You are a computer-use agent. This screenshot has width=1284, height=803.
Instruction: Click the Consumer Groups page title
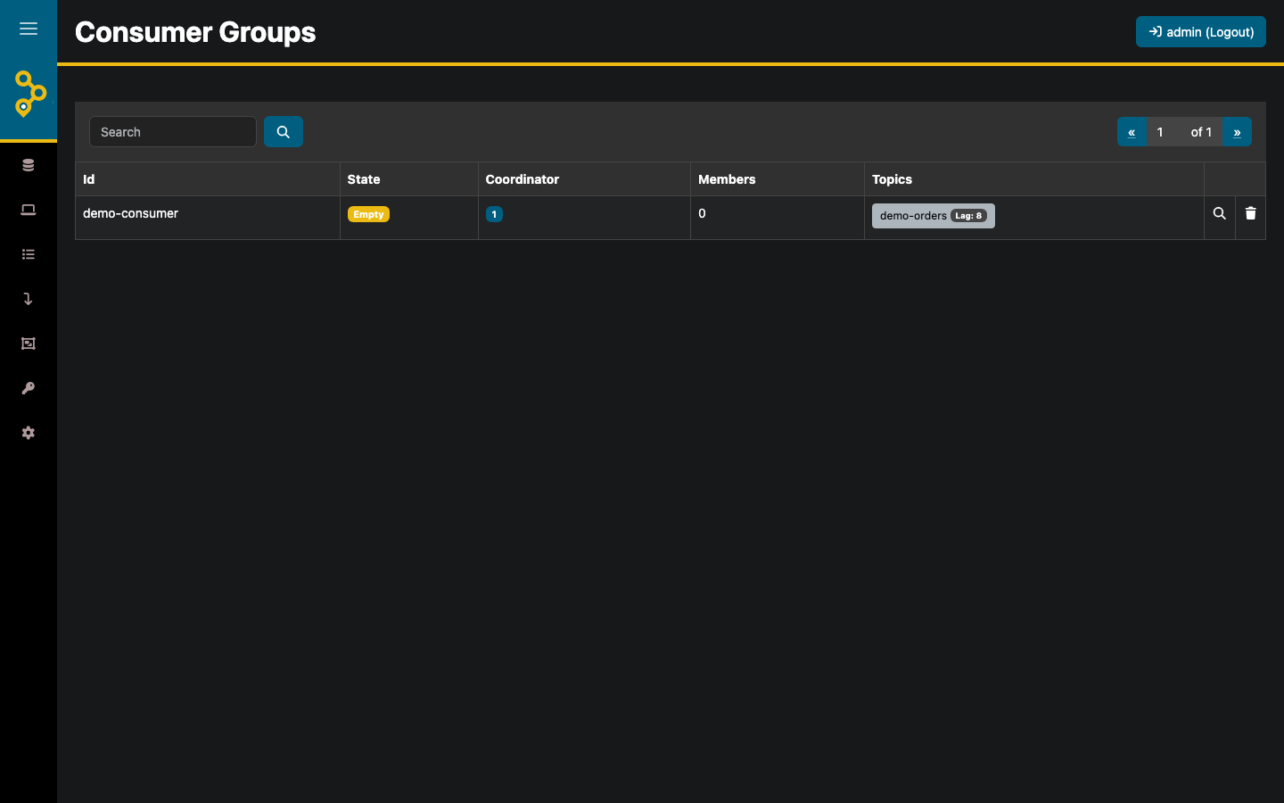[x=195, y=32]
